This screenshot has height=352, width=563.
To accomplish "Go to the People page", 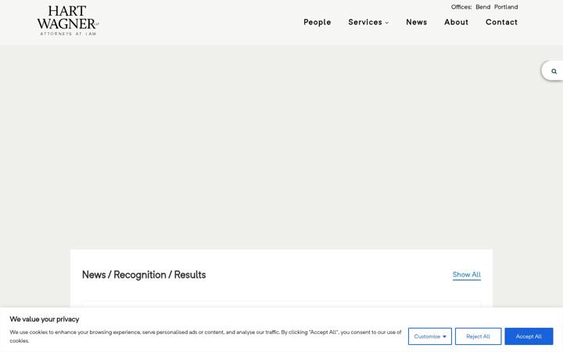I will 317,22.
